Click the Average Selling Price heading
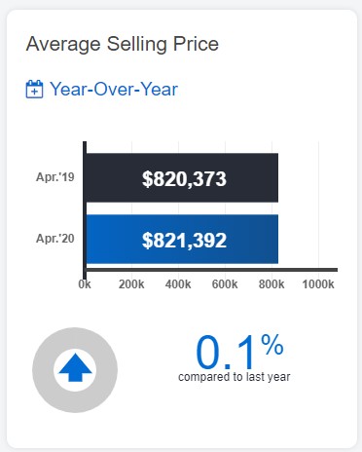The image size is (362, 452). 123,44
